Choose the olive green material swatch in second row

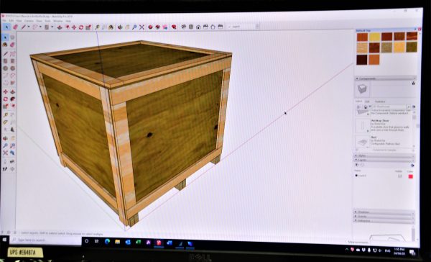tap(412, 47)
